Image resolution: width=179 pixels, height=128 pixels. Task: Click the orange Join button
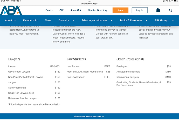[120, 10]
